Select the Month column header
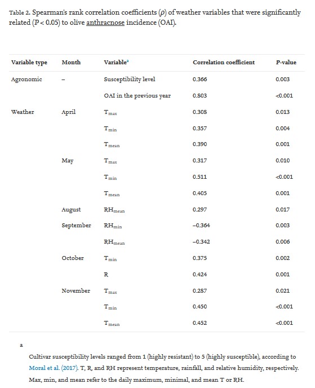The height and width of the screenshot is (388, 315). [71, 63]
